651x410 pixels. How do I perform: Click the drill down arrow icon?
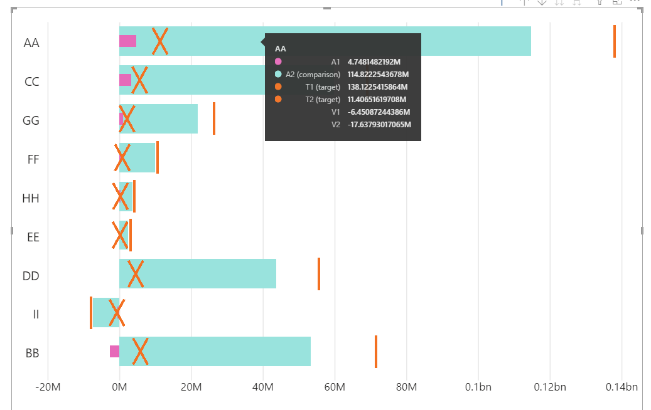pos(542,4)
